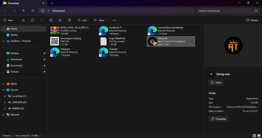This screenshot has height=138, width=262.
Task: Open a new tab with plus icon
Action: [52, 3]
